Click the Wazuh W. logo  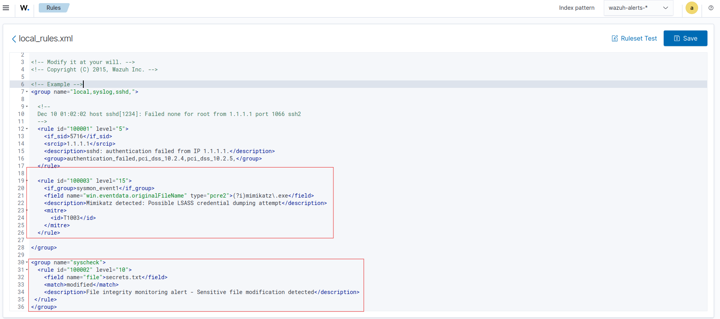click(25, 8)
